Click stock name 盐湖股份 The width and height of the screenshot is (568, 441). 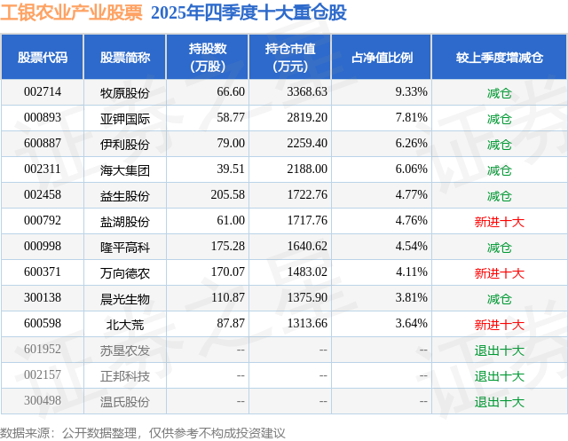point(125,222)
